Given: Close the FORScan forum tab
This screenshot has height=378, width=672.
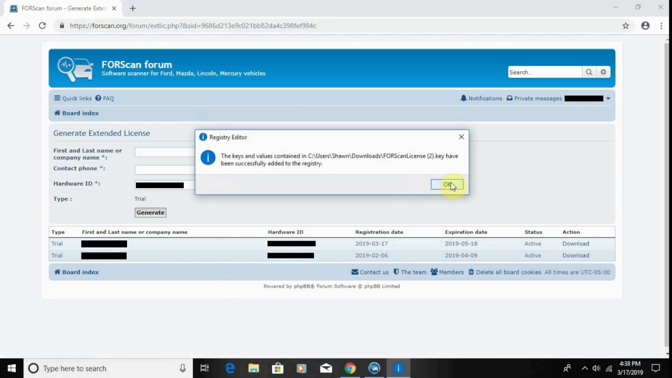Looking at the screenshot, I should click(114, 8).
